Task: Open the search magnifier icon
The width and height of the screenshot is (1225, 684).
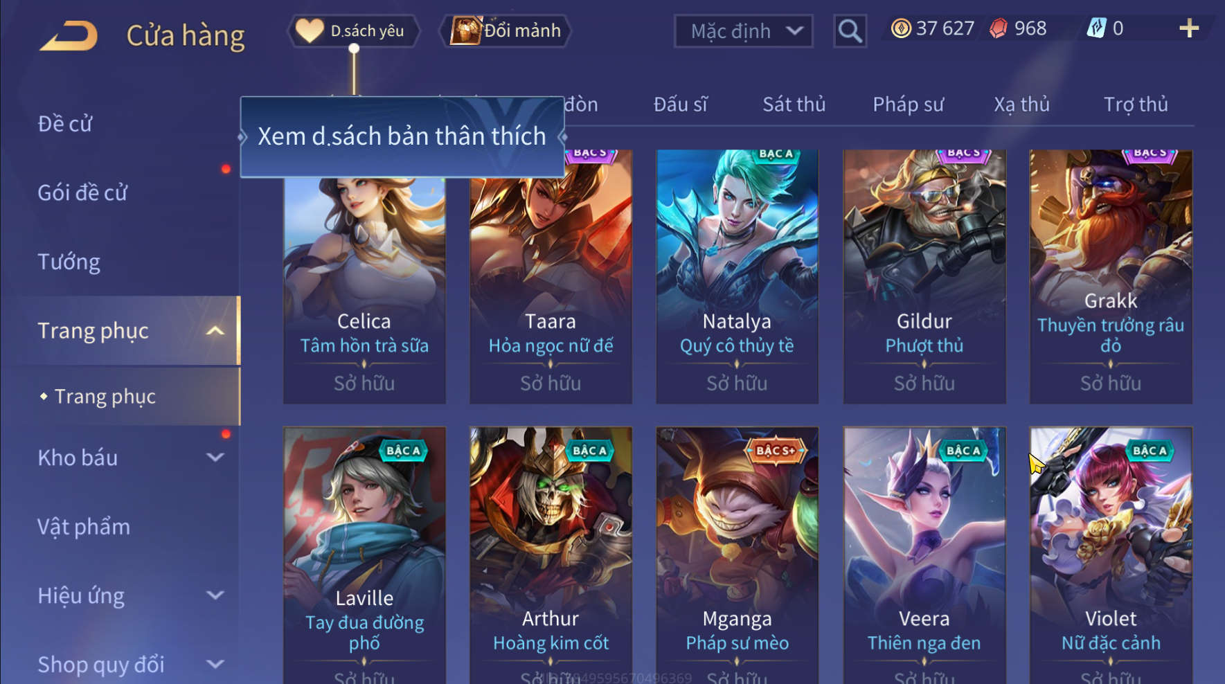Action: 850,31
